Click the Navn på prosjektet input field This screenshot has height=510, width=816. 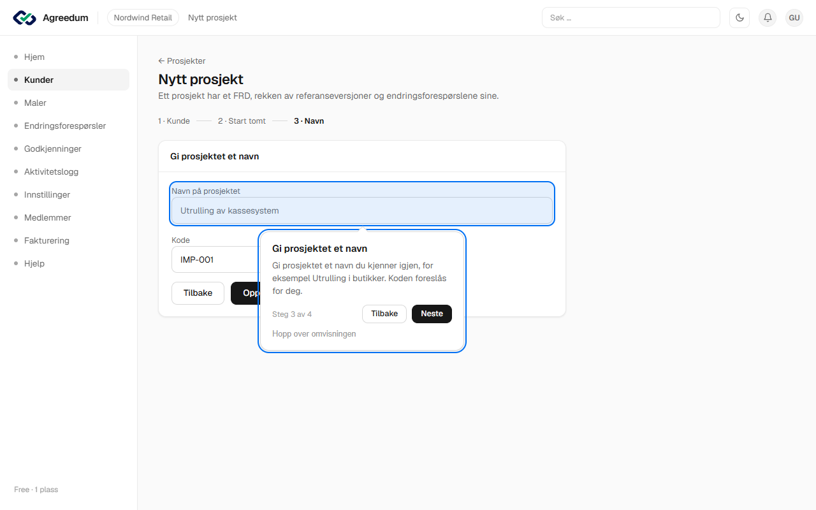[x=362, y=210]
